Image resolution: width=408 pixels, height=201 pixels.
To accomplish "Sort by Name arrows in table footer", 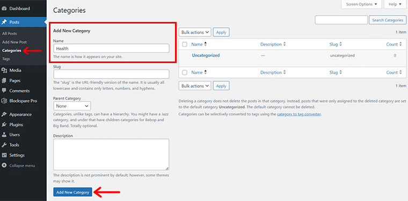I will click(205, 73).
